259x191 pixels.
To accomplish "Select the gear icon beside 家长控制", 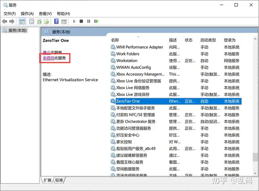I will click(113, 142).
